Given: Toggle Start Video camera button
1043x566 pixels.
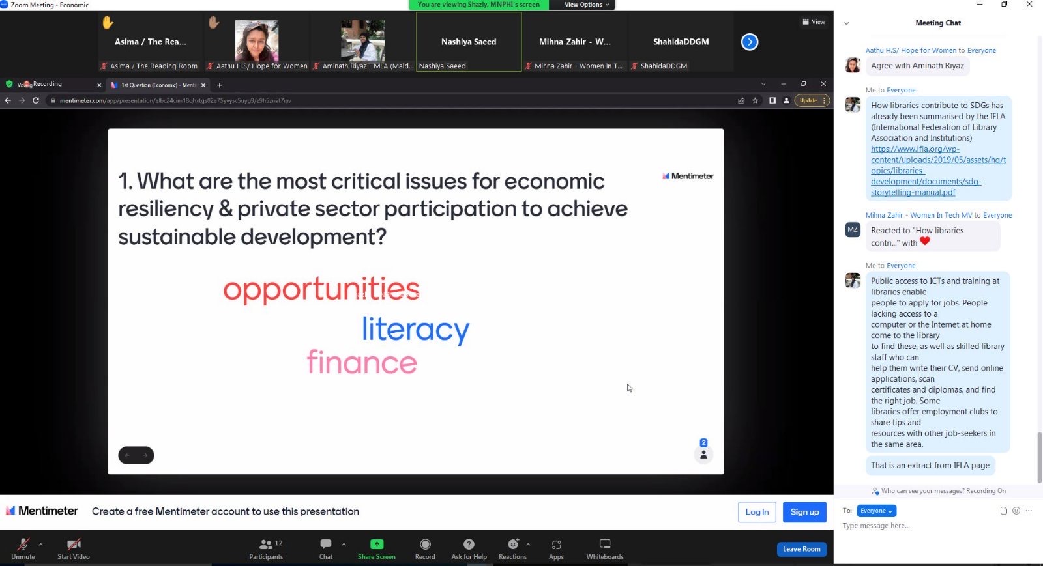Looking at the screenshot, I should (x=74, y=545).
